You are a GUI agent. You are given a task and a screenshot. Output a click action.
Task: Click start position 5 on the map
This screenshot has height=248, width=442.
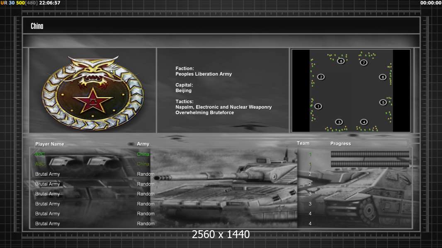pos(383,102)
